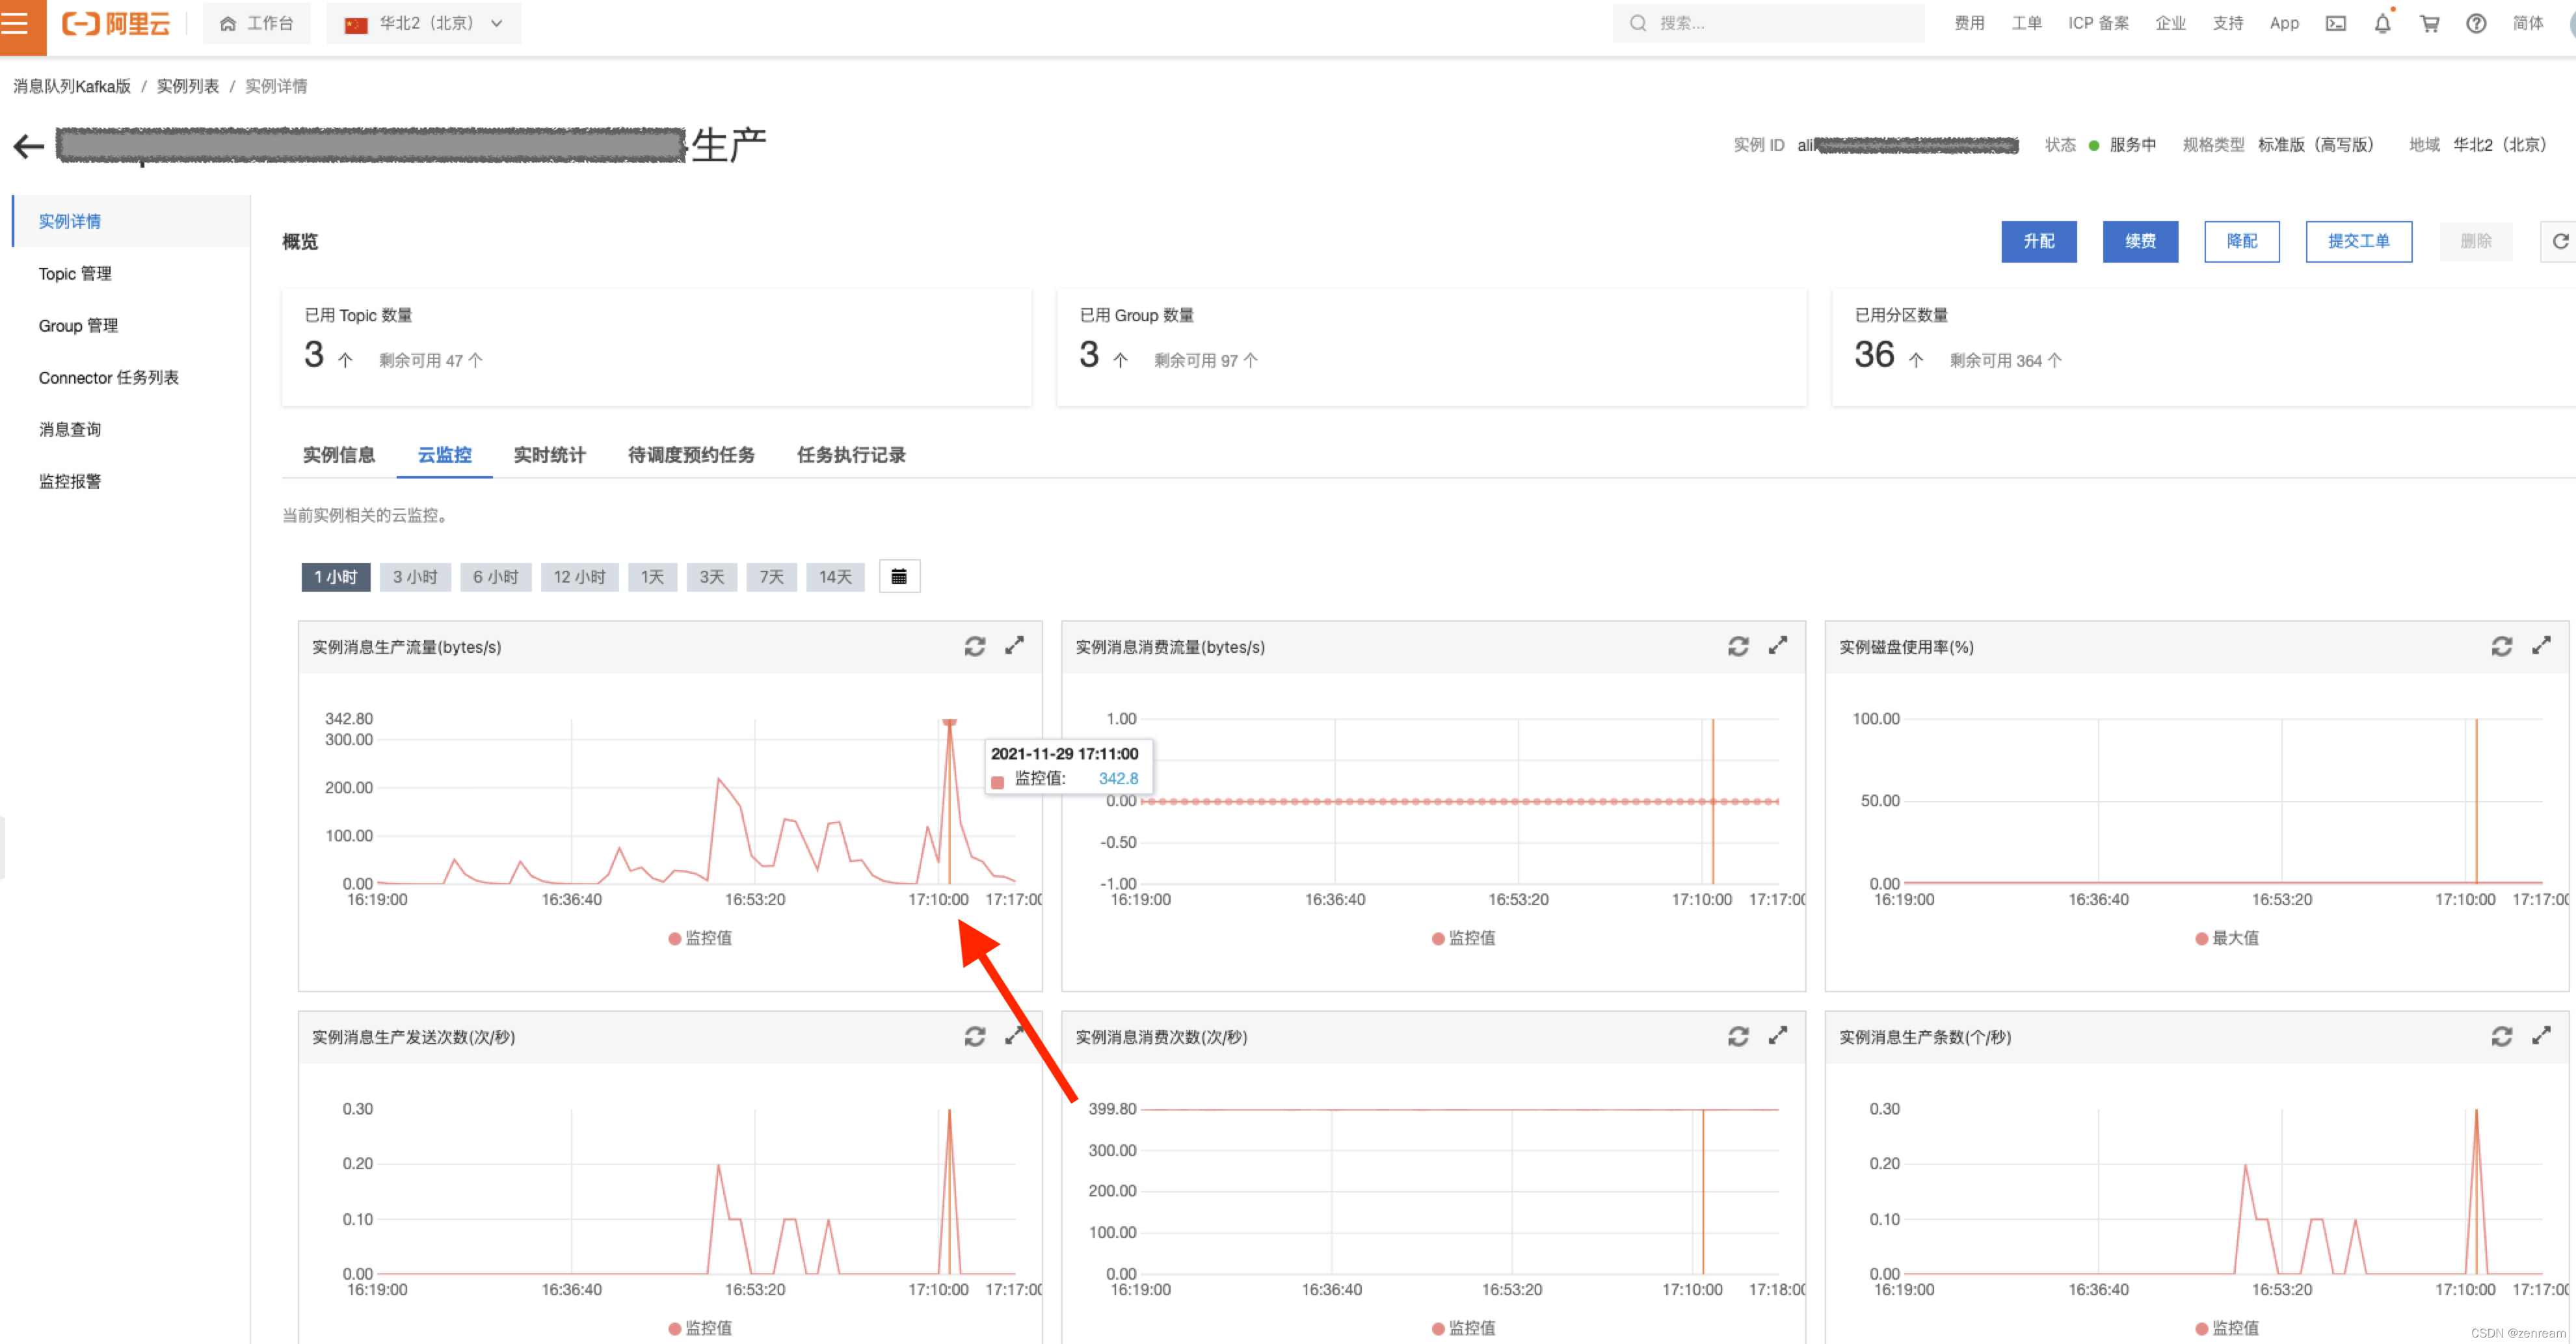Click the back arrow next to instance name
Screen dimensions: 2576x1344
(x=29, y=147)
